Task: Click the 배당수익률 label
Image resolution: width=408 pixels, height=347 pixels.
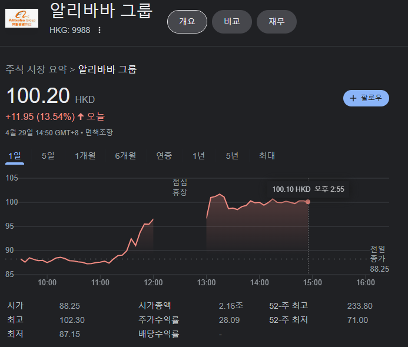Action: pyautogui.click(x=159, y=334)
